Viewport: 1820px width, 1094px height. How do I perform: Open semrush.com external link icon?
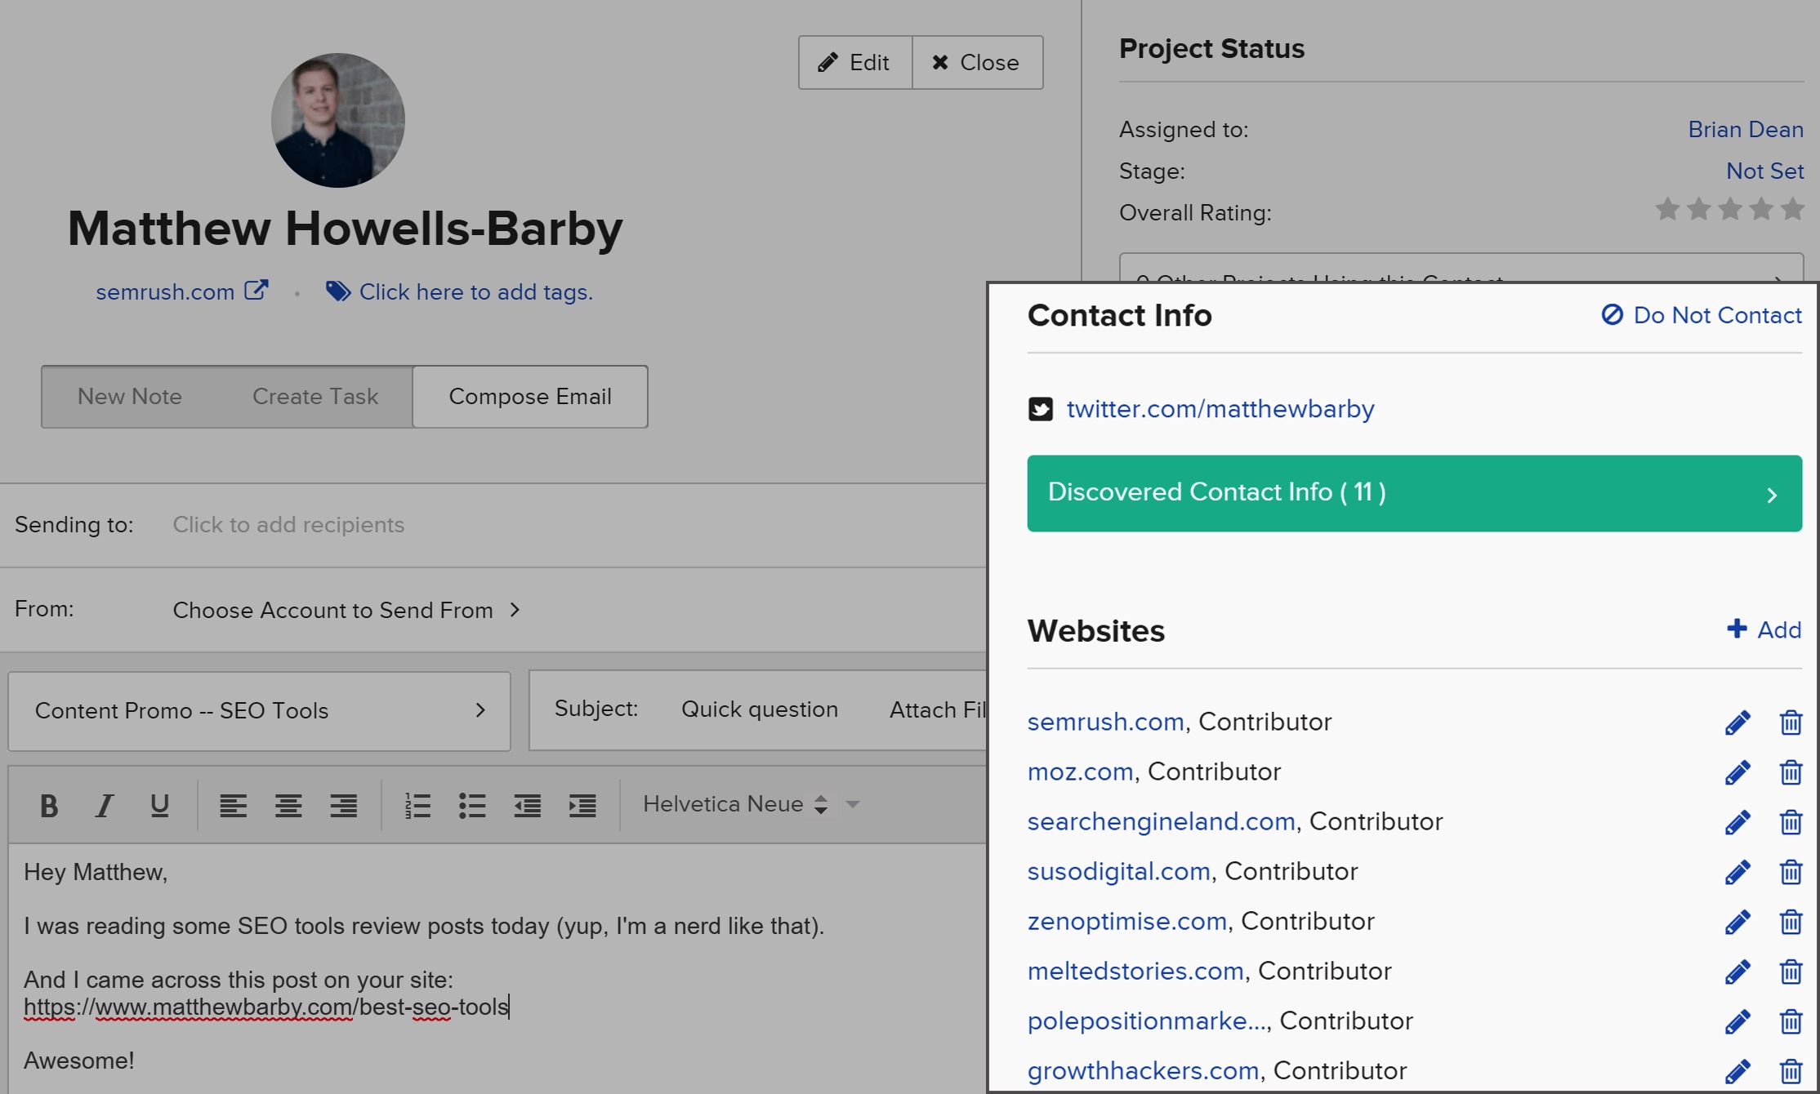(x=256, y=291)
